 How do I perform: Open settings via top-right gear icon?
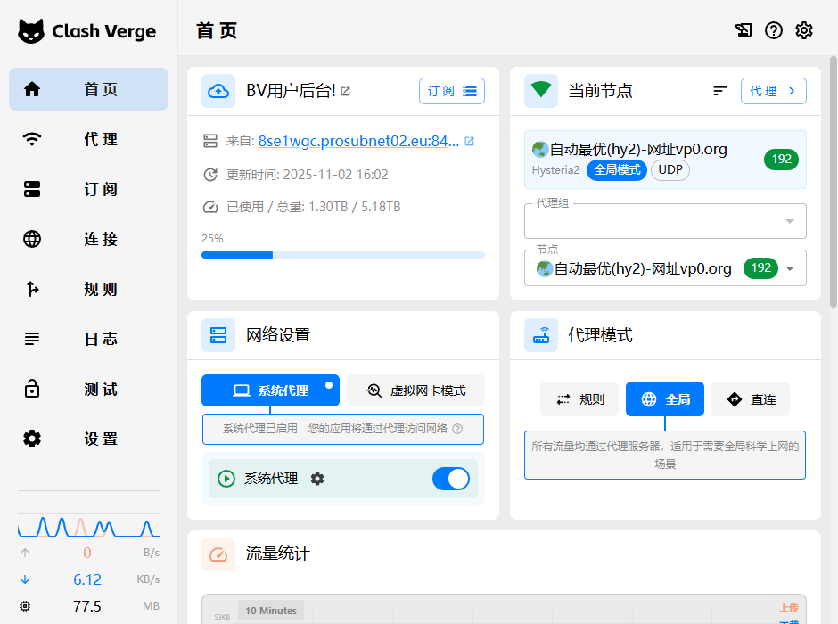pos(804,30)
